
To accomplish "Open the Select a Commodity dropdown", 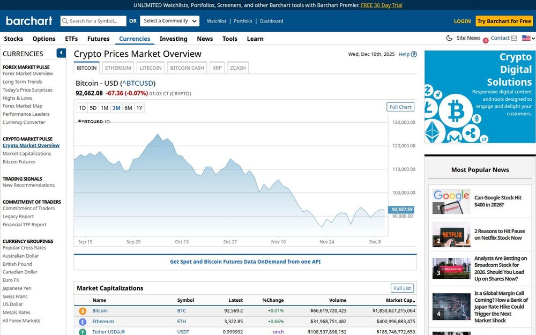I will click(169, 21).
